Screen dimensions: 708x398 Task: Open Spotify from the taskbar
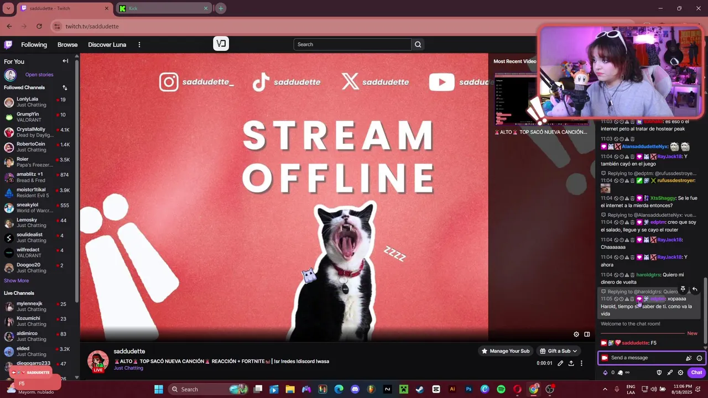click(501, 389)
